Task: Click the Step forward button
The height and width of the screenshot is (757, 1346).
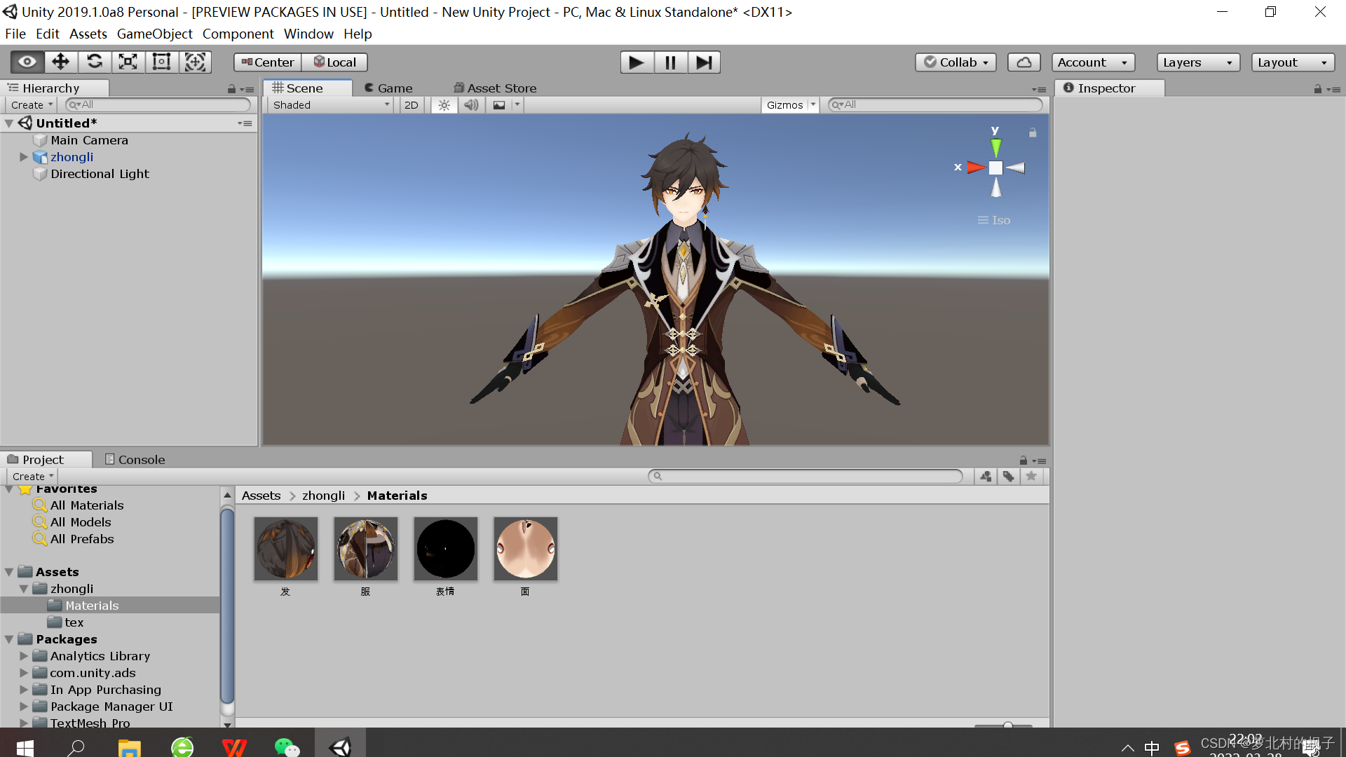Action: [704, 62]
